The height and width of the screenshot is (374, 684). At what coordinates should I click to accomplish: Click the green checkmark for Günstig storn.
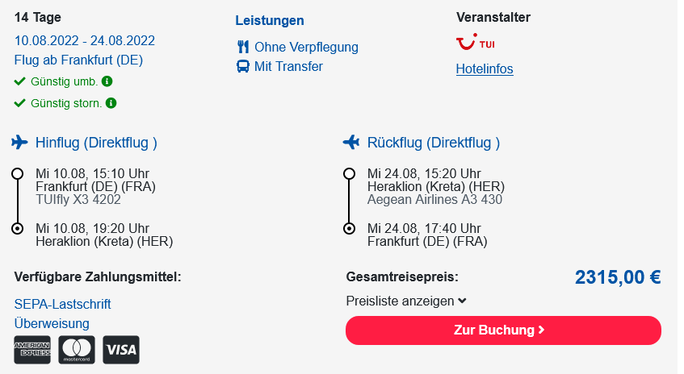point(19,103)
